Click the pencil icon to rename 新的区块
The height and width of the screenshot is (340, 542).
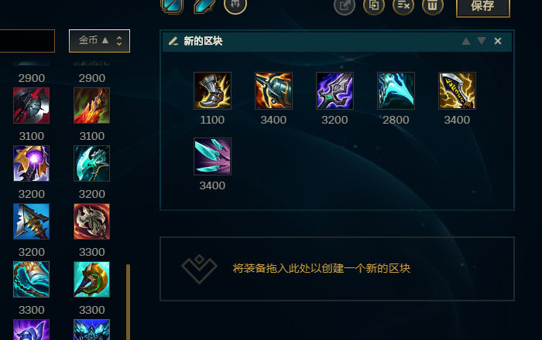coord(173,41)
